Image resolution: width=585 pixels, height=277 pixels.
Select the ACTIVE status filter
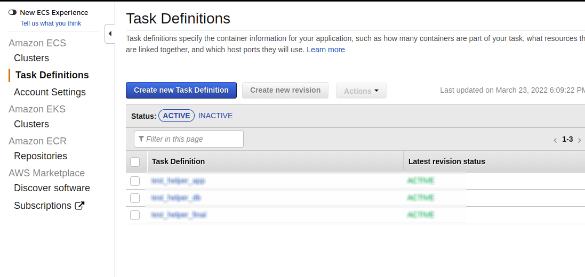[177, 116]
